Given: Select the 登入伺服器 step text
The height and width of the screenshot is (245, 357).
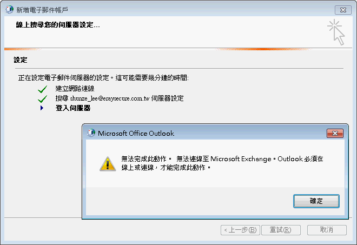Looking at the screenshot, I should click(x=73, y=108).
